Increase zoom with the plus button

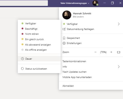(111, 52)
